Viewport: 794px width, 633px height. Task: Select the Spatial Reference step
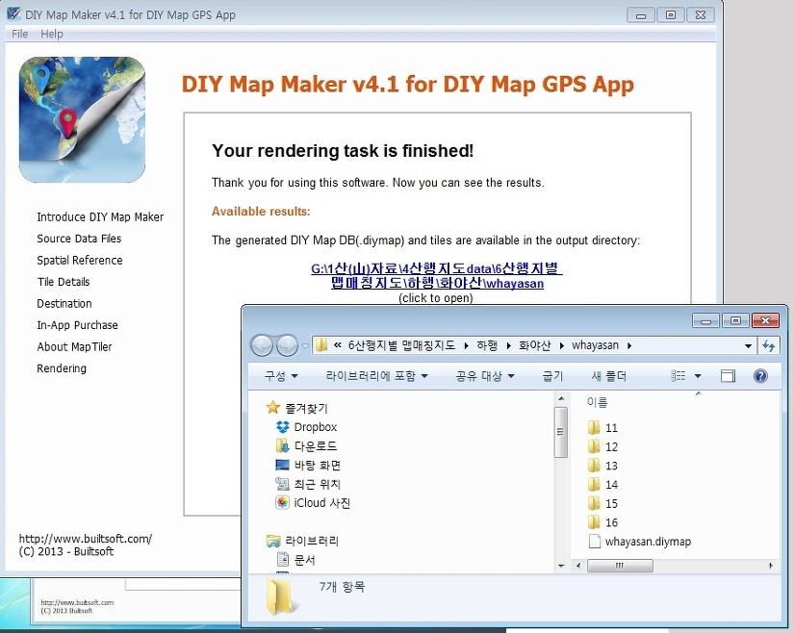[x=80, y=261]
